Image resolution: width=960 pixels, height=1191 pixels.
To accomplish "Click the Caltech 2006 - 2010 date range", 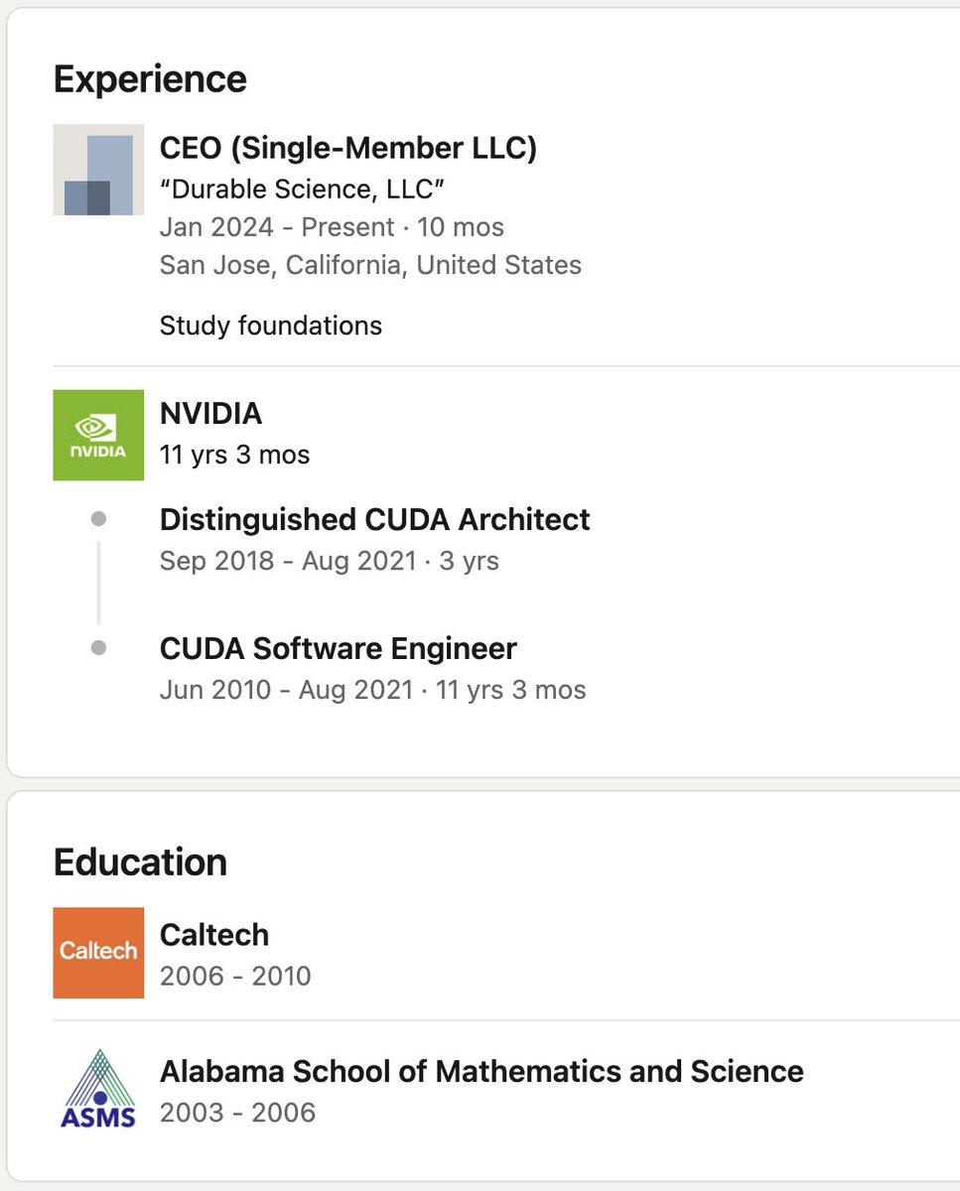I will 235,977.
